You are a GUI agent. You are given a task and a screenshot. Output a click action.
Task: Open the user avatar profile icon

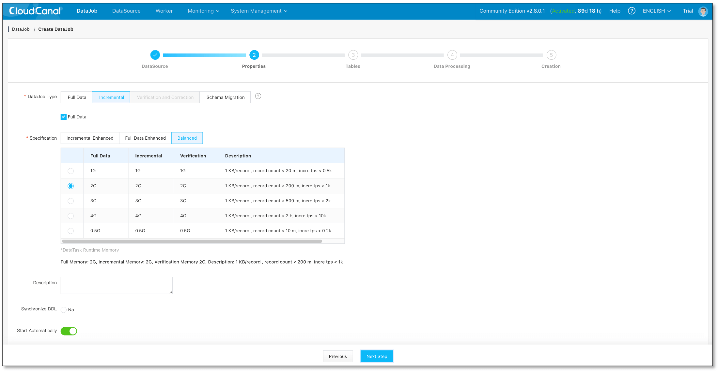[703, 11]
